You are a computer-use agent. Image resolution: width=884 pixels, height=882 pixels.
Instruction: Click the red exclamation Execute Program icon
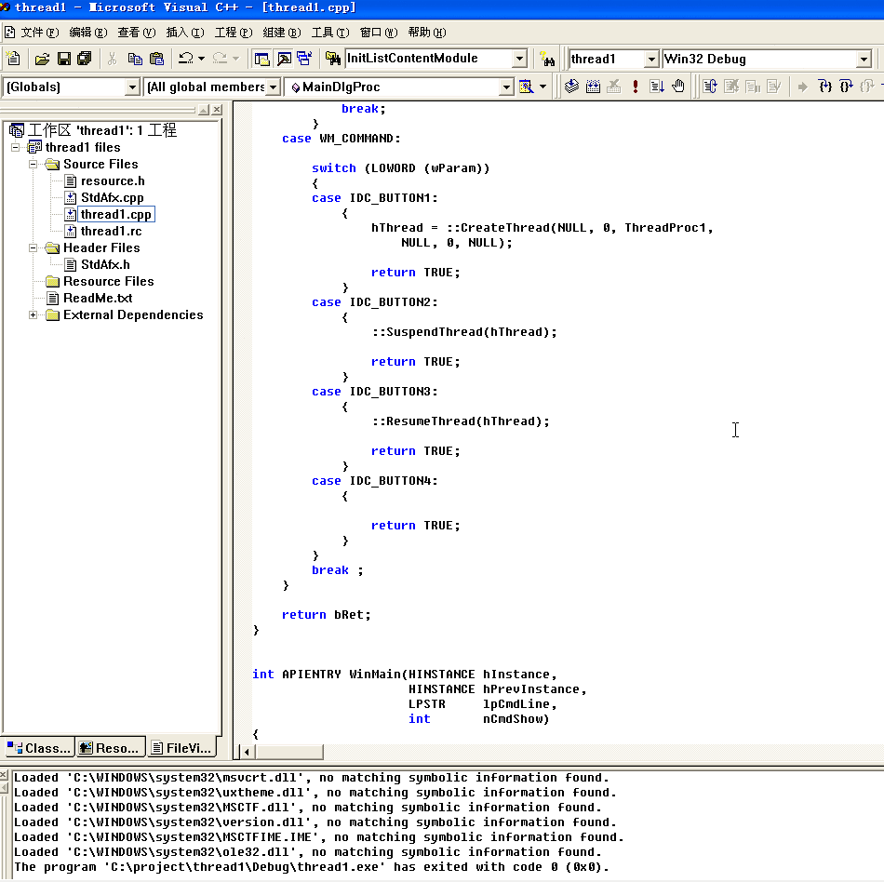tap(636, 87)
